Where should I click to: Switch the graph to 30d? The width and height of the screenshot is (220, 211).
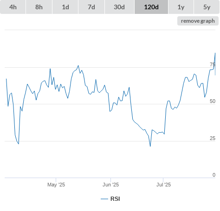(119, 7)
